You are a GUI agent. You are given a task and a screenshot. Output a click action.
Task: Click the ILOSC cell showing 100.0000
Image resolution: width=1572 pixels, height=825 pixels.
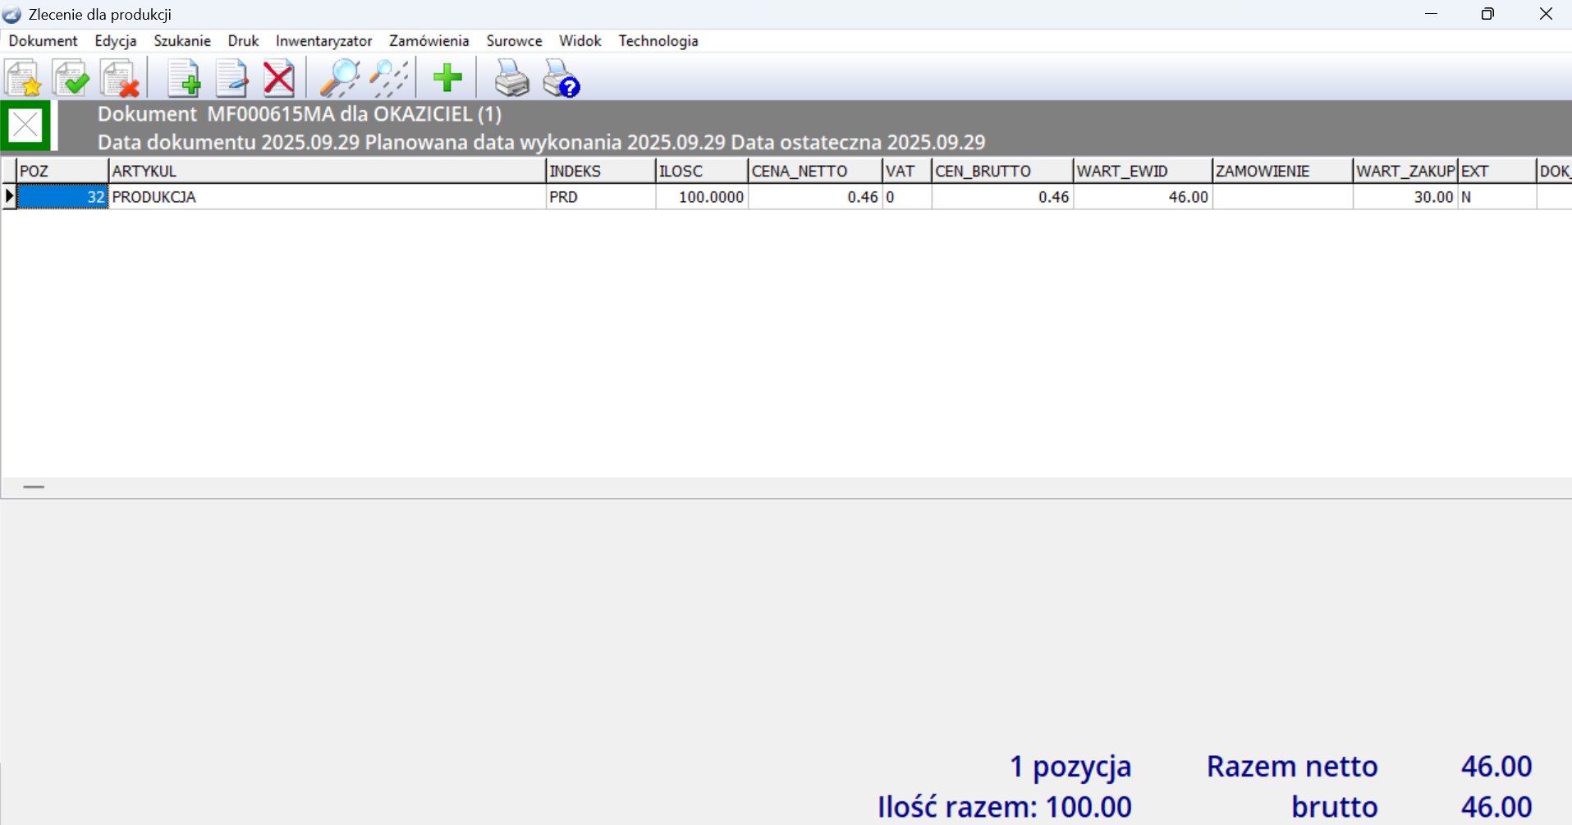[702, 197]
